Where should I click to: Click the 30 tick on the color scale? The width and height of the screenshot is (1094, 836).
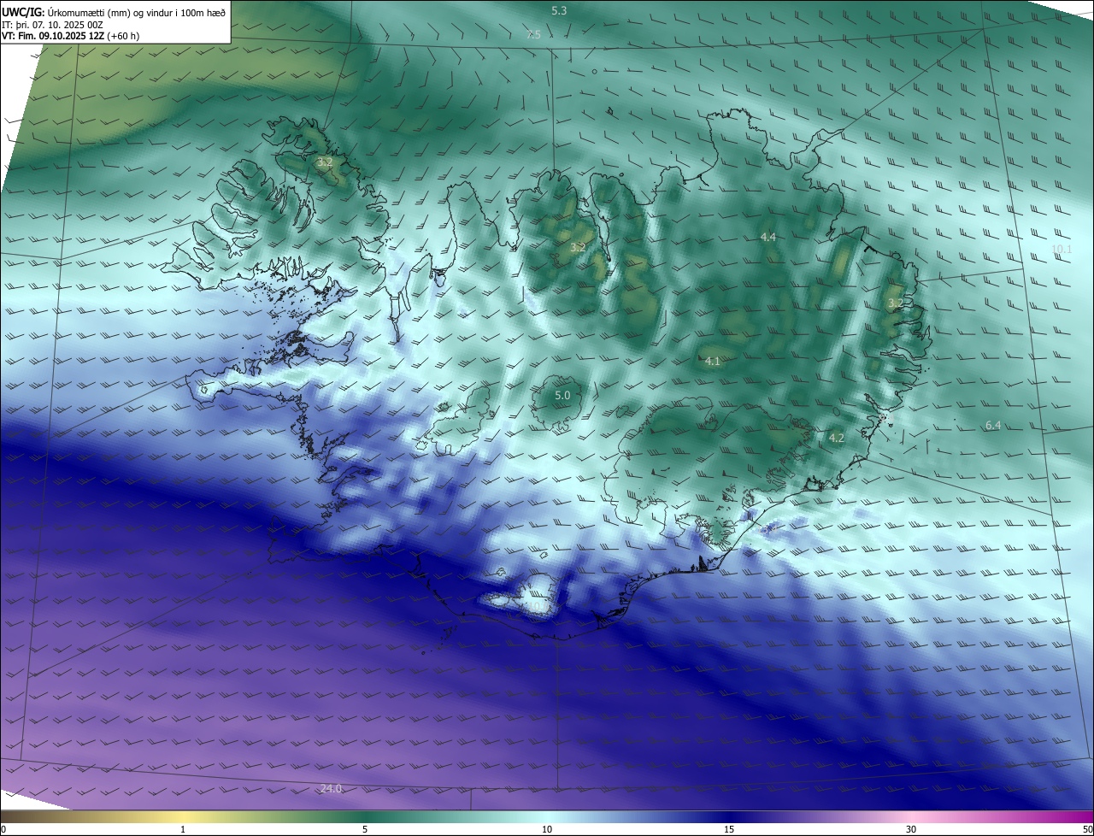click(x=911, y=829)
